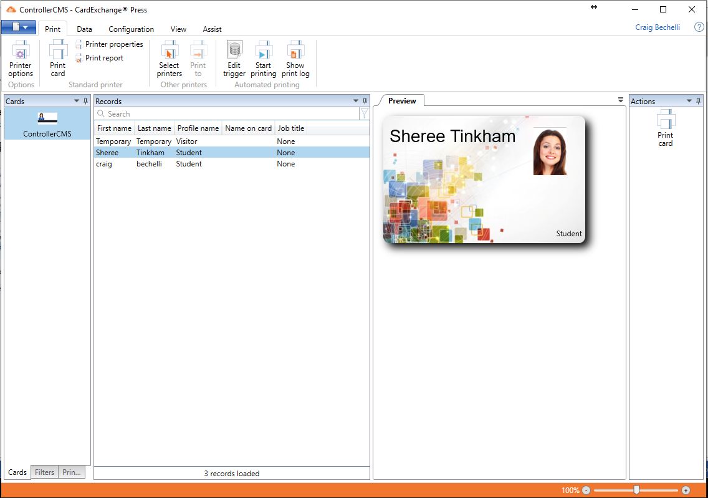The height and width of the screenshot is (498, 708).
Task: Pin the Records panel
Action: [365, 101]
